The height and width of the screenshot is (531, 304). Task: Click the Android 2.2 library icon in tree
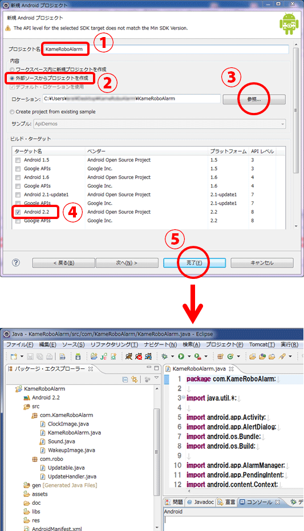[x=27, y=398]
